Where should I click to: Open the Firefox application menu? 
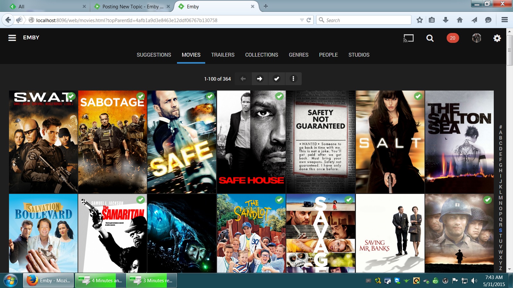point(505,20)
